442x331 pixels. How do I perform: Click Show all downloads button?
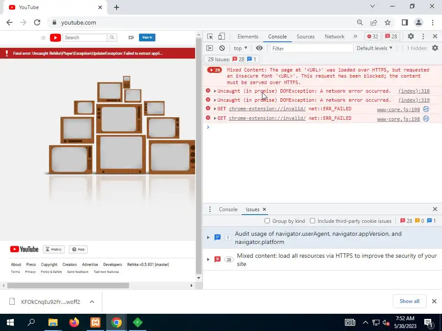pyautogui.click(x=409, y=301)
